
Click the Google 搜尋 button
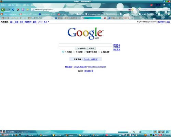(81, 49)
